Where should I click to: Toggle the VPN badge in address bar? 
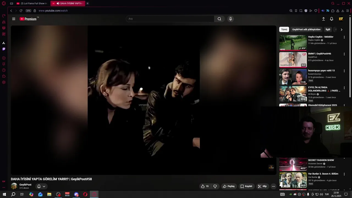click(x=28, y=11)
